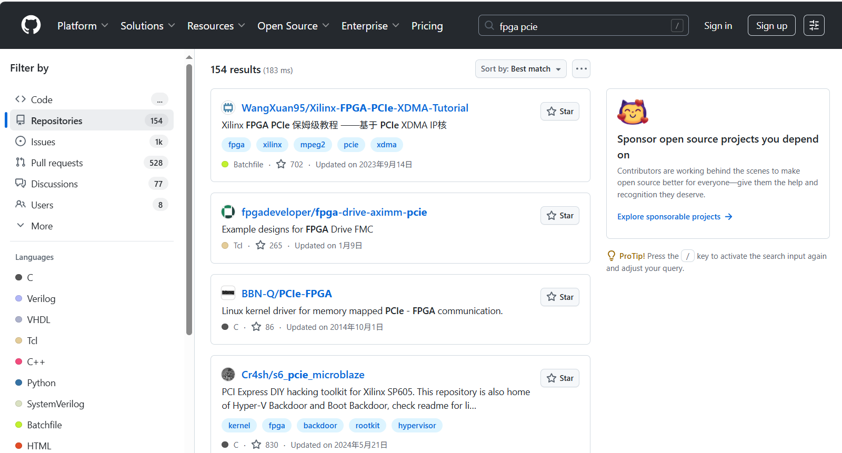Click the fpgadeveloper repository avatar
The width and height of the screenshot is (842, 453).
coord(228,212)
